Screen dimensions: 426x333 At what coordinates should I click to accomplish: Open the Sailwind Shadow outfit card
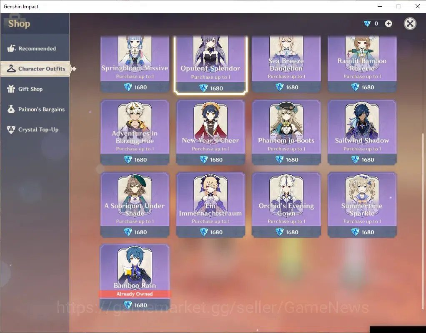pyautogui.click(x=362, y=132)
